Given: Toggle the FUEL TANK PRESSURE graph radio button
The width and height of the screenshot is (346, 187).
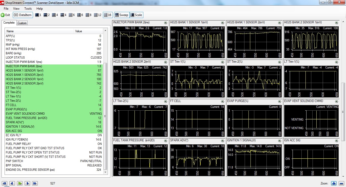Looking at the screenshot, I should [x=166, y=141].
